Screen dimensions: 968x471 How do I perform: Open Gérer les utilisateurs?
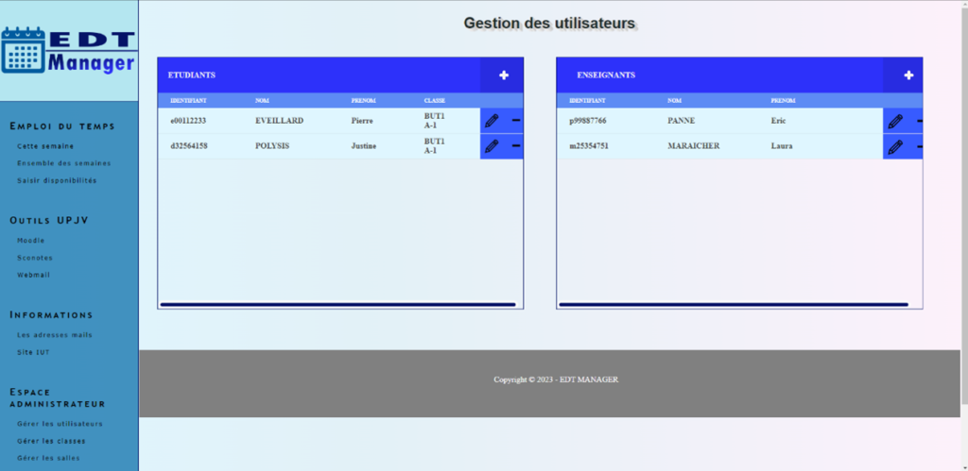[x=60, y=424]
